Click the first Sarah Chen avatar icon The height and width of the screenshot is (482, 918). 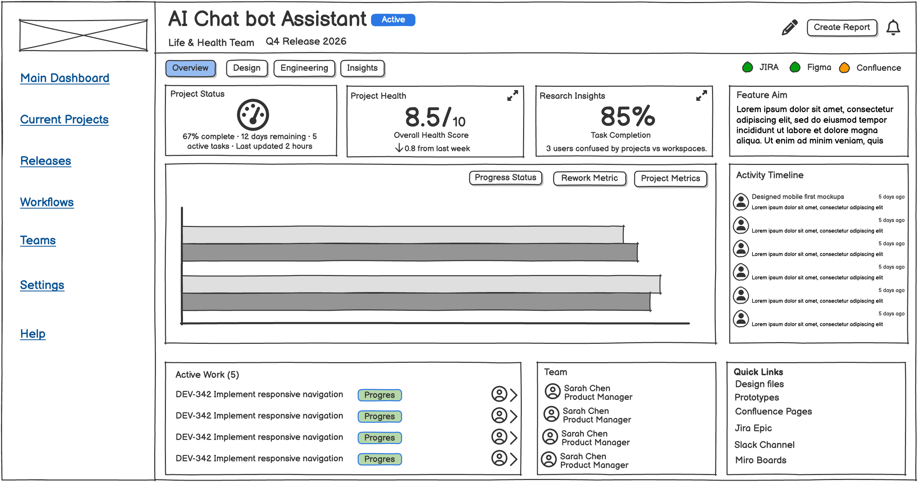coord(552,391)
